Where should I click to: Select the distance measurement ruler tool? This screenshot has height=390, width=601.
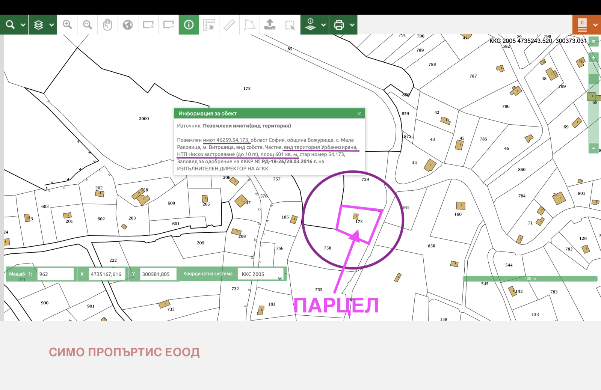[229, 24]
